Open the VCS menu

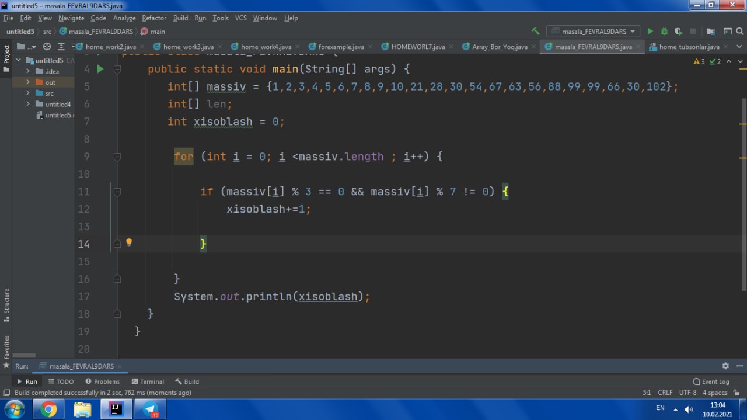(x=241, y=18)
